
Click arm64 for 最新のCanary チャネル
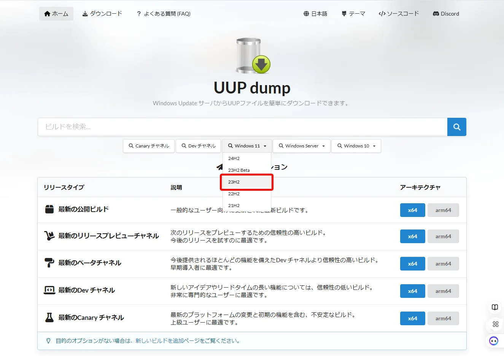[x=443, y=318]
